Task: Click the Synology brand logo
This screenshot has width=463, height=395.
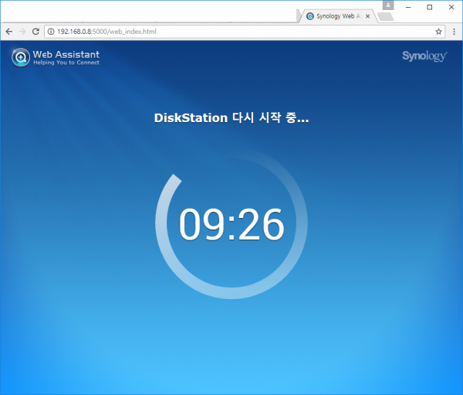Action: tap(423, 56)
